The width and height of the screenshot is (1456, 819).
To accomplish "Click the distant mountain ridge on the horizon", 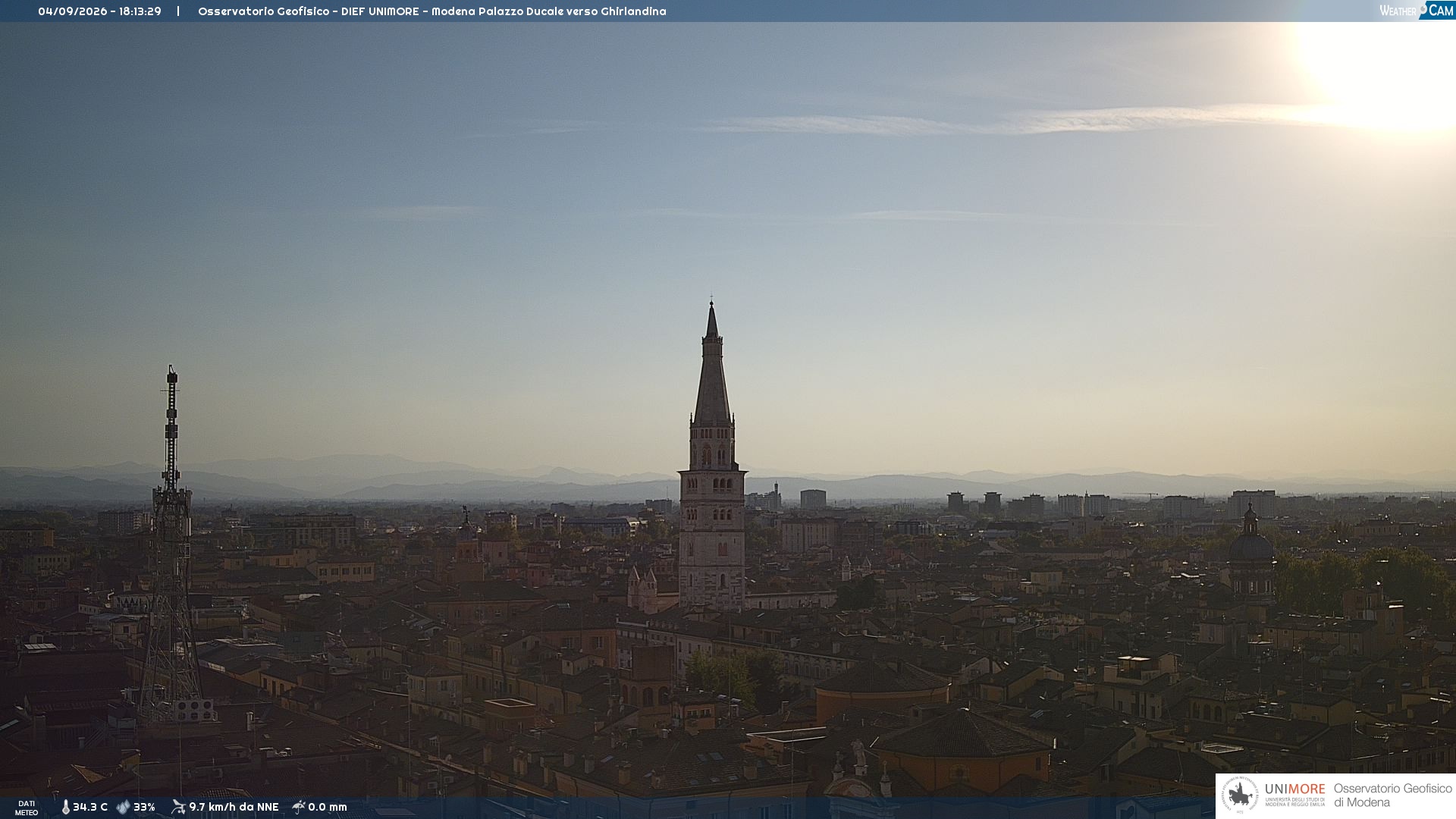I will point(728,482).
